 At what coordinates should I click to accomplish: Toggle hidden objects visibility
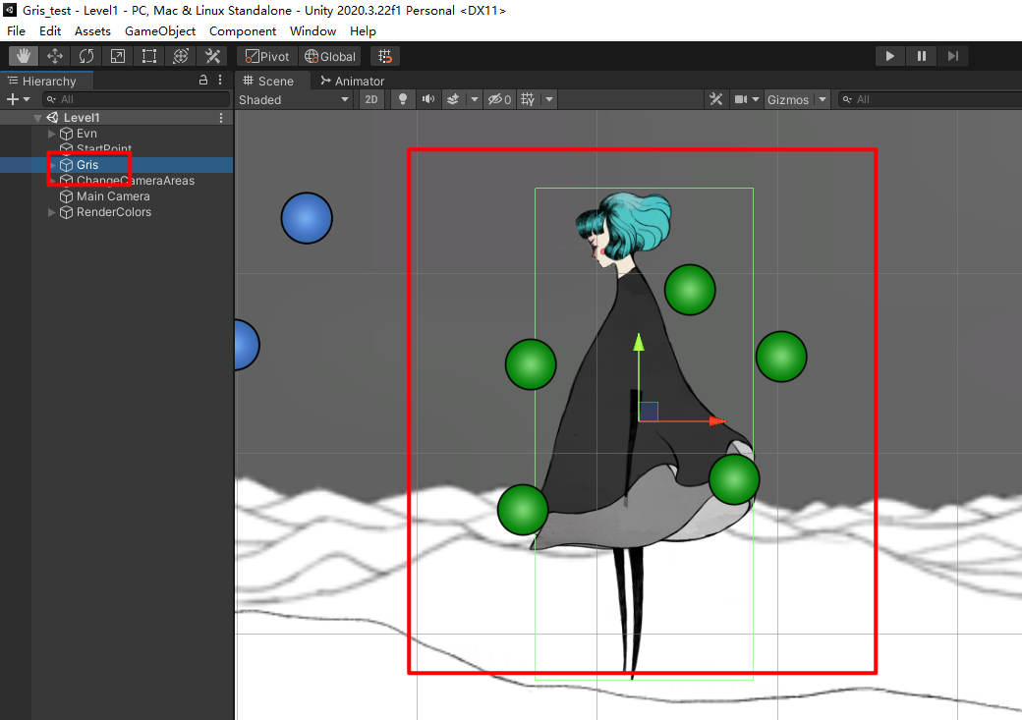tap(500, 99)
